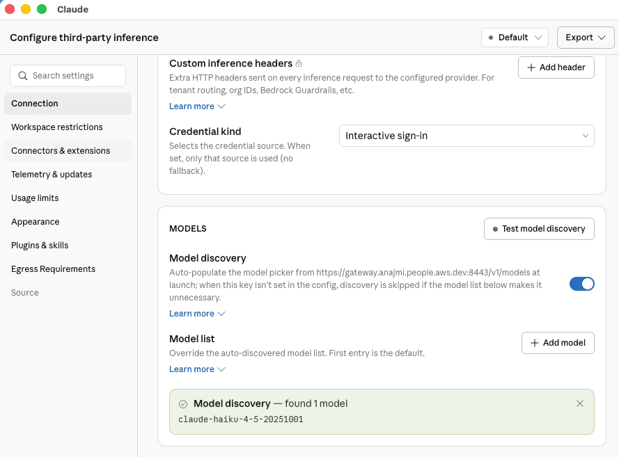Click the MODELS section header
Screen dimensions: 619x457
[188, 229]
